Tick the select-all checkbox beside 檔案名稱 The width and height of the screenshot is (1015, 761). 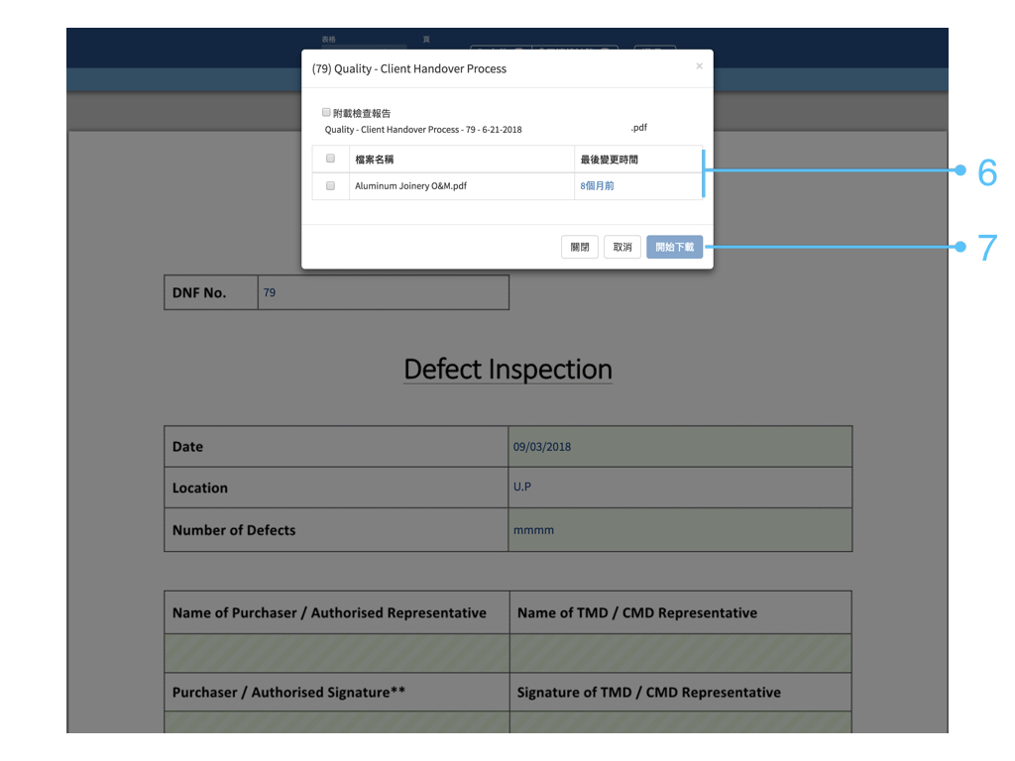[331, 159]
